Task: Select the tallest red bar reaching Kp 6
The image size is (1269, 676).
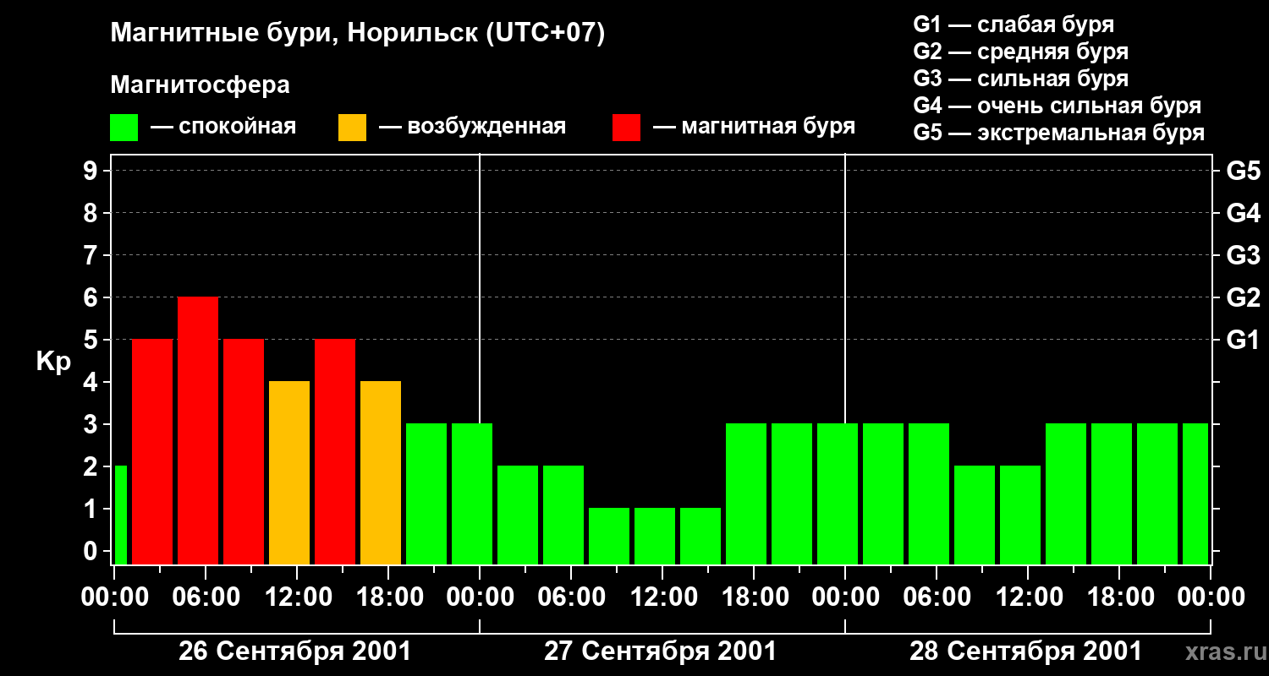Action: (198, 431)
